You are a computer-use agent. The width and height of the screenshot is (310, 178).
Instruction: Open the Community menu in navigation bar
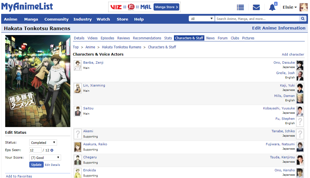coord(56,19)
